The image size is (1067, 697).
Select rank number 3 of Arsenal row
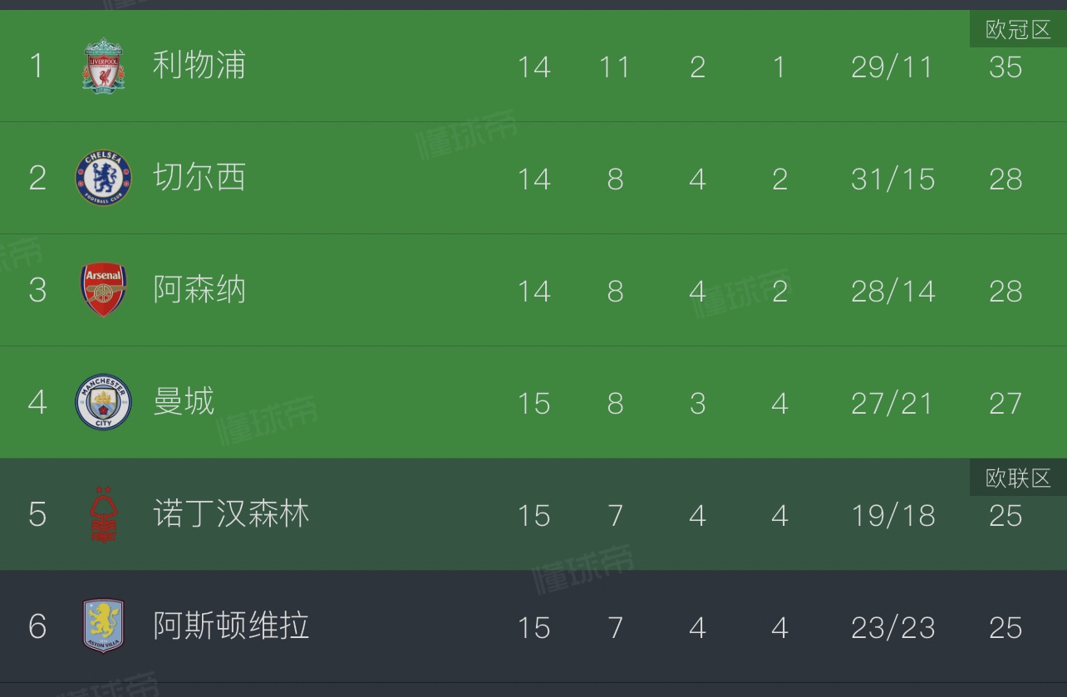click(x=37, y=291)
